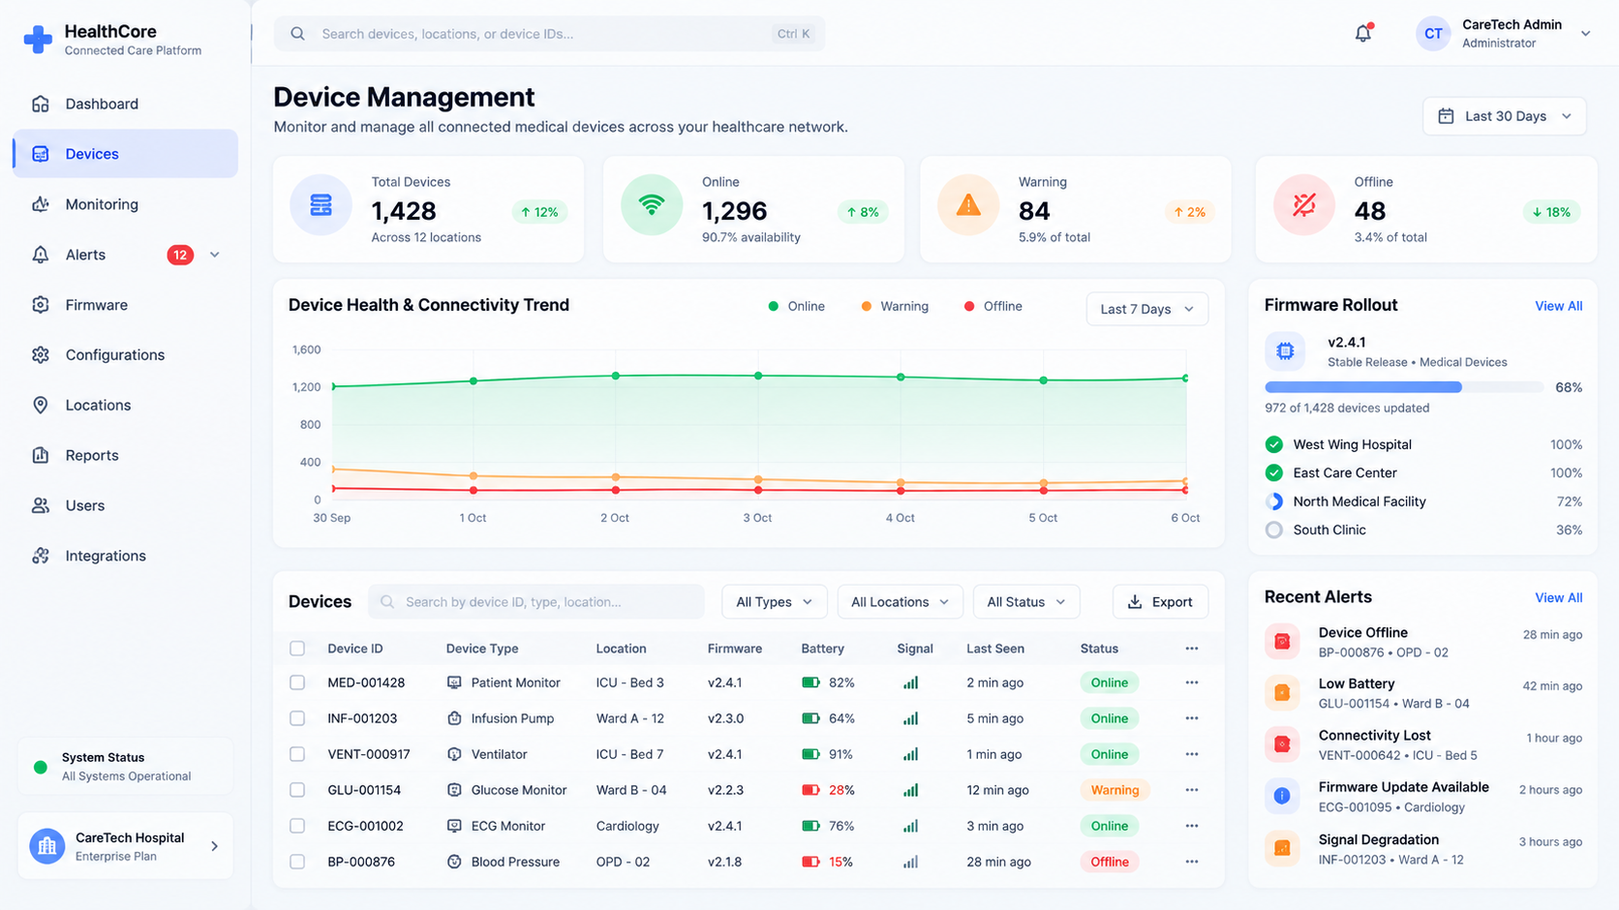Click the Offline disconnected icon
Viewport: 1619px width, 910px height.
point(1304,205)
